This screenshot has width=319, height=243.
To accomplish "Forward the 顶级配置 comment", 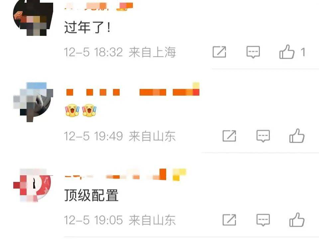I will coord(229,220).
